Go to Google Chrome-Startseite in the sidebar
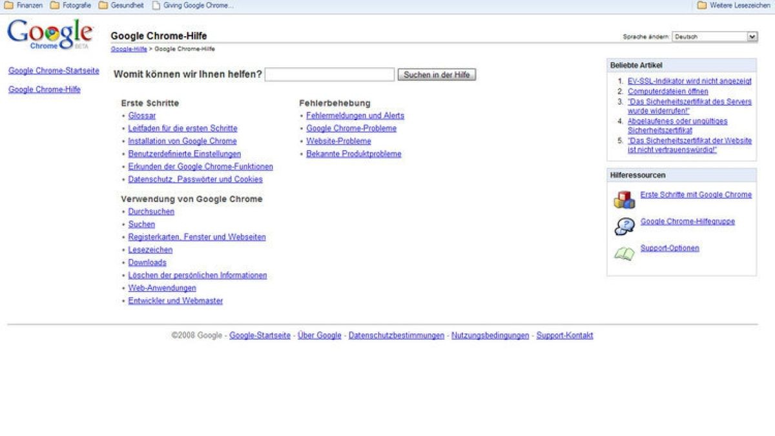The height and width of the screenshot is (436, 775). [x=53, y=70]
